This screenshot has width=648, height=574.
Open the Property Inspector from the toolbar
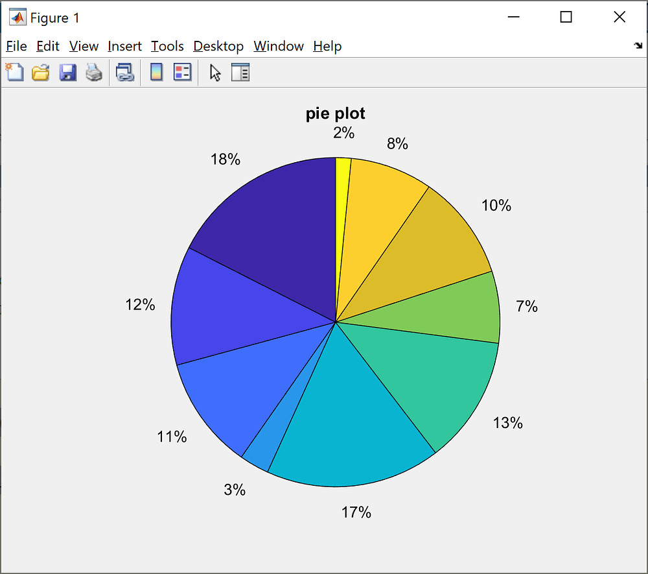pyautogui.click(x=240, y=72)
